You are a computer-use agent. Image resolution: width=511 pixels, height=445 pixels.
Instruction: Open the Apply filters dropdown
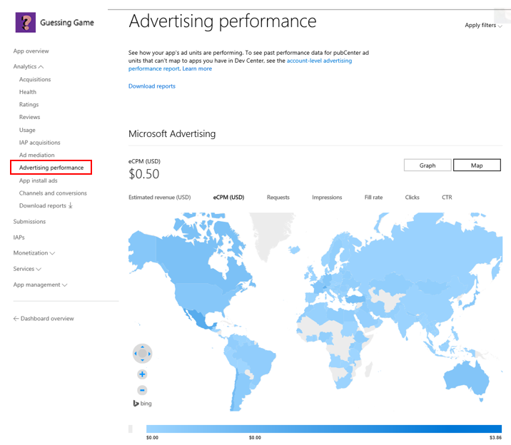pos(483,25)
